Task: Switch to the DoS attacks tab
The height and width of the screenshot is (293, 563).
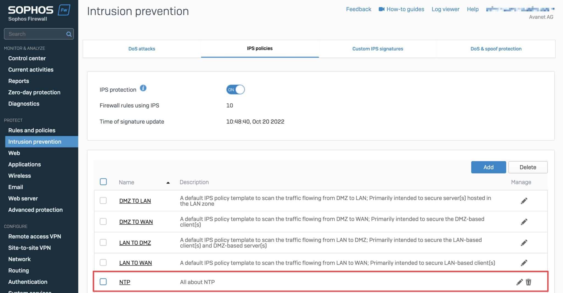Action: (142, 49)
